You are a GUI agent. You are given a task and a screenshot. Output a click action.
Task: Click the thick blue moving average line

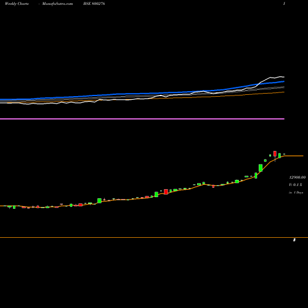(x=142, y=94)
